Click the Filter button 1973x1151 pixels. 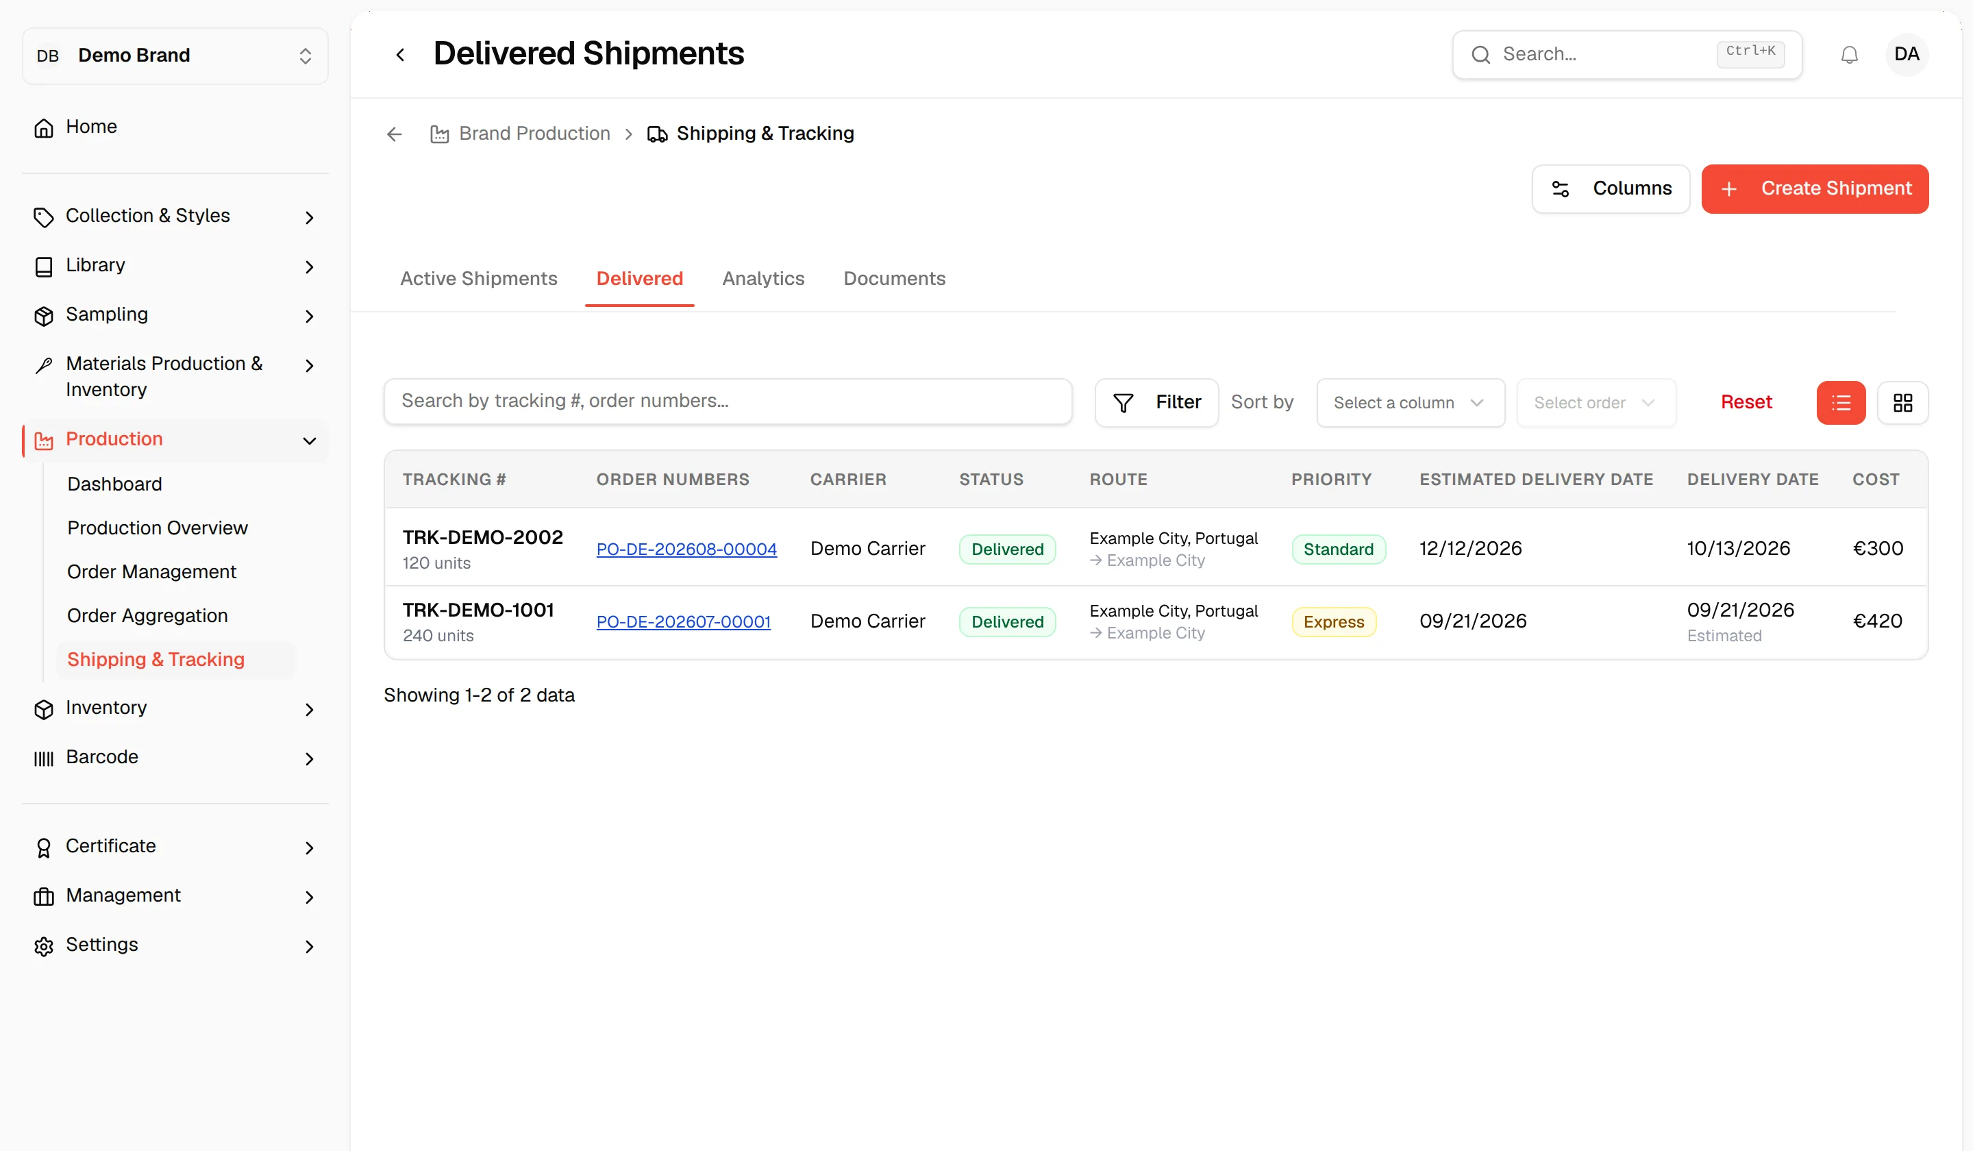(x=1156, y=402)
